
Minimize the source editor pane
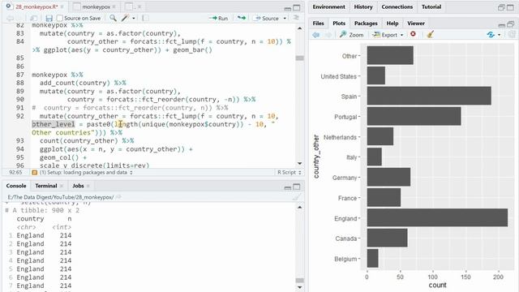tap(288, 8)
